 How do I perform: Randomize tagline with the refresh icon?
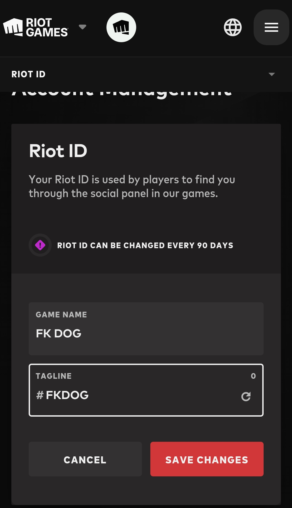click(246, 396)
